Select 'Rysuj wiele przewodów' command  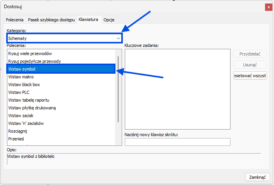click(x=30, y=54)
